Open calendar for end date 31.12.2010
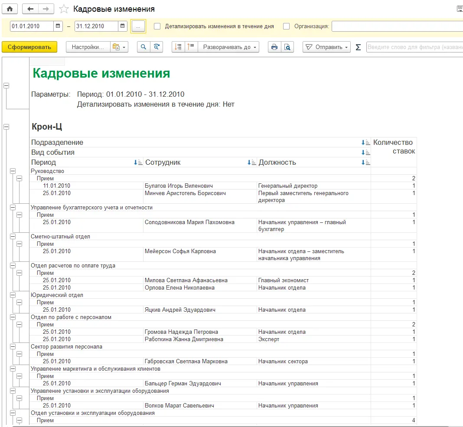The width and height of the screenshot is (463, 427). click(122, 26)
